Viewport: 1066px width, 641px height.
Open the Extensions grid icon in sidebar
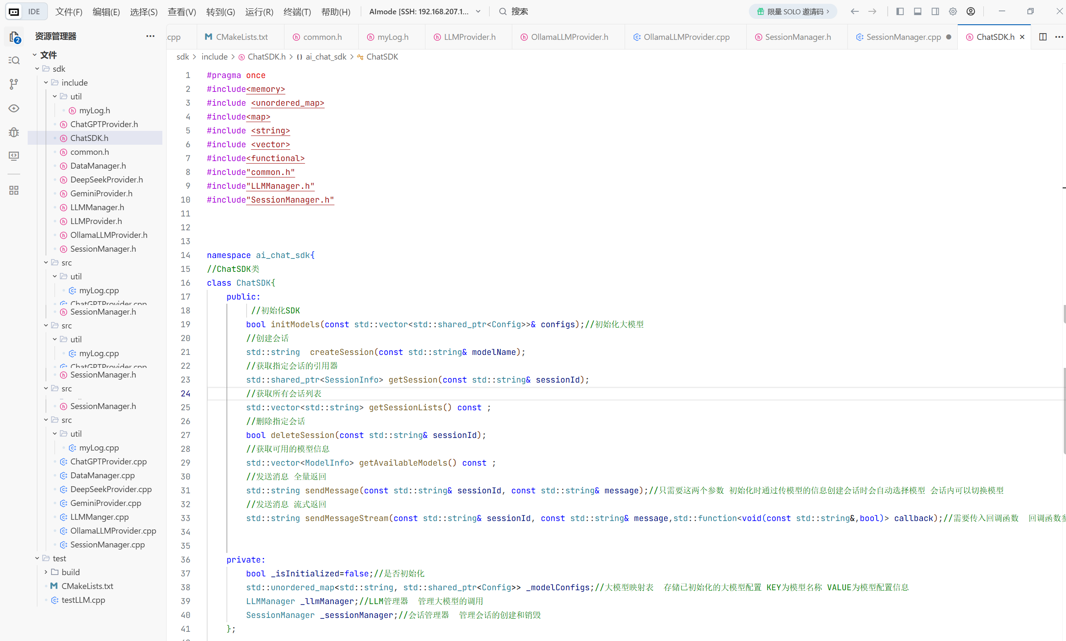(x=14, y=190)
